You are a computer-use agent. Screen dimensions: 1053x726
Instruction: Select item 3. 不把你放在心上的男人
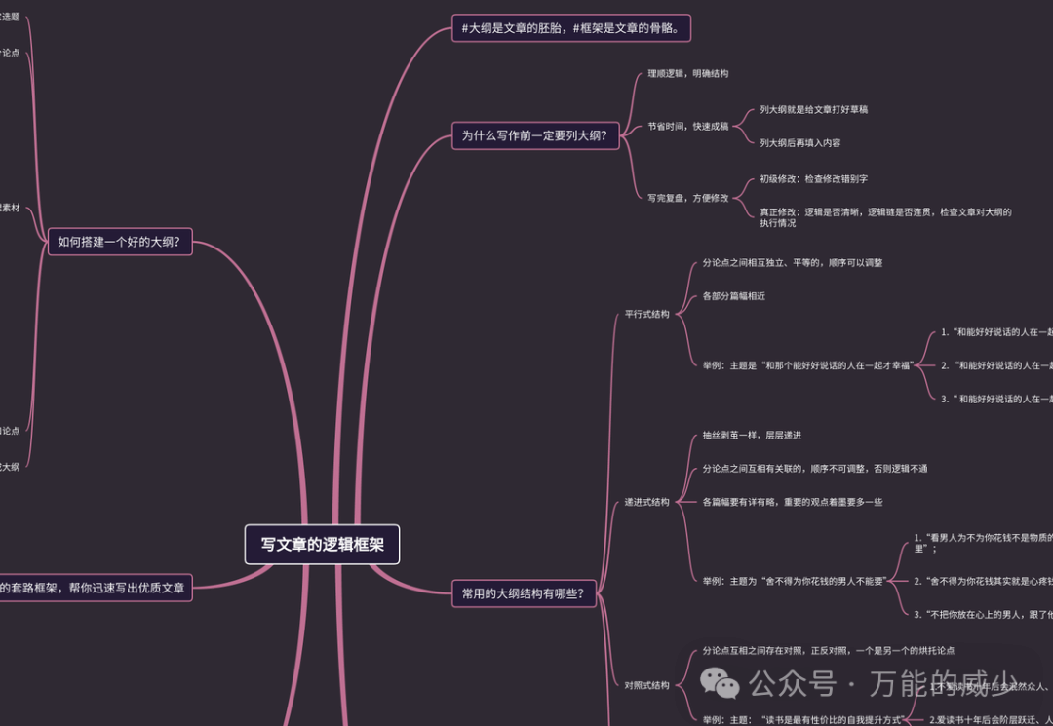pos(983,615)
